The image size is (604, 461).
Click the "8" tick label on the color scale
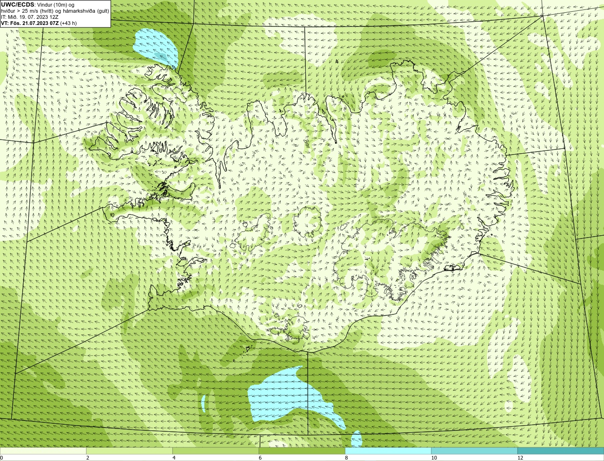[x=346, y=458]
